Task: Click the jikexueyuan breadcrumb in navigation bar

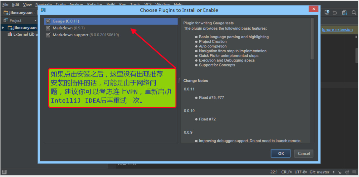Action: (x=21, y=13)
